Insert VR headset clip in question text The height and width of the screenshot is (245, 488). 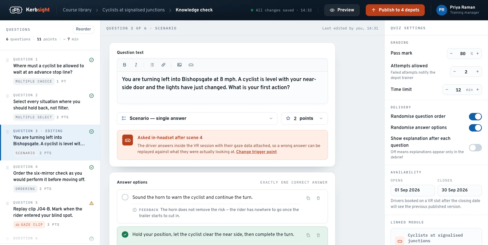[x=191, y=65]
